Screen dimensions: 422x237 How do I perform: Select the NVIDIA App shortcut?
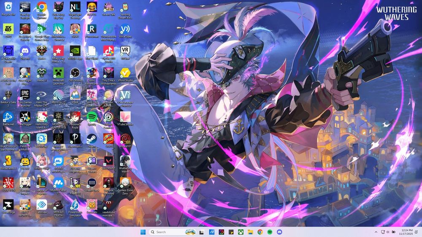pyautogui.click(x=75, y=53)
